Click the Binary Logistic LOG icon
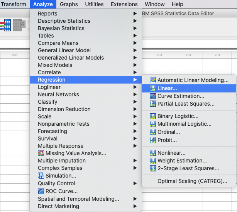This screenshot has height=212, width=237. pyautogui.click(x=152, y=116)
